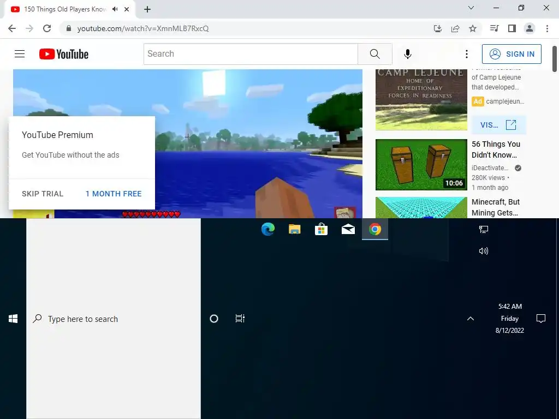559x419 pixels.
Task: Click the camplejeun... ad domain text
Action: click(505, 101)
